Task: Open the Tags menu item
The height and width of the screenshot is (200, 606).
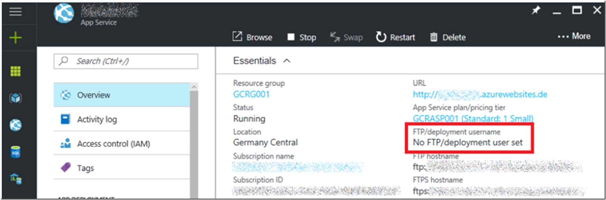Action: [122, 168]
